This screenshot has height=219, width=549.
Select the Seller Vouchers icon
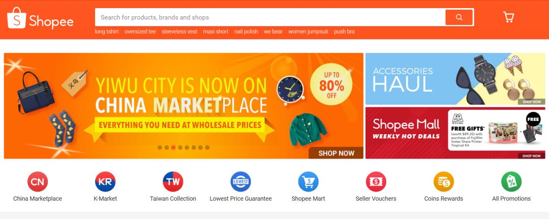[376, 181]
